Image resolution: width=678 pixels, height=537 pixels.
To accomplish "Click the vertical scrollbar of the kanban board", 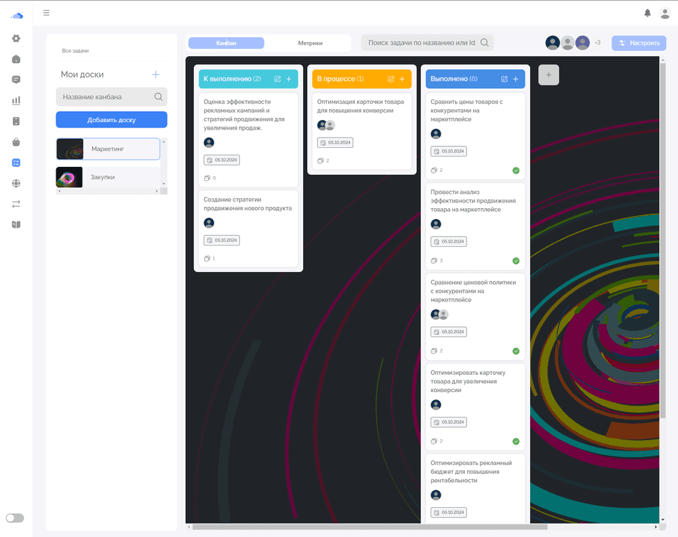I will point(663,241).
